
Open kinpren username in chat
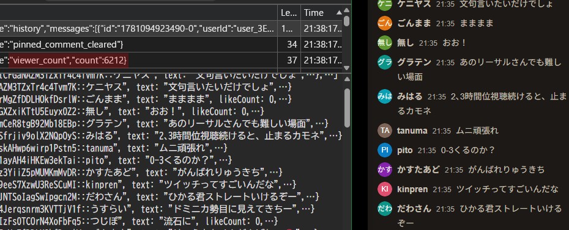pyautogui.click(x=412, y=189)
